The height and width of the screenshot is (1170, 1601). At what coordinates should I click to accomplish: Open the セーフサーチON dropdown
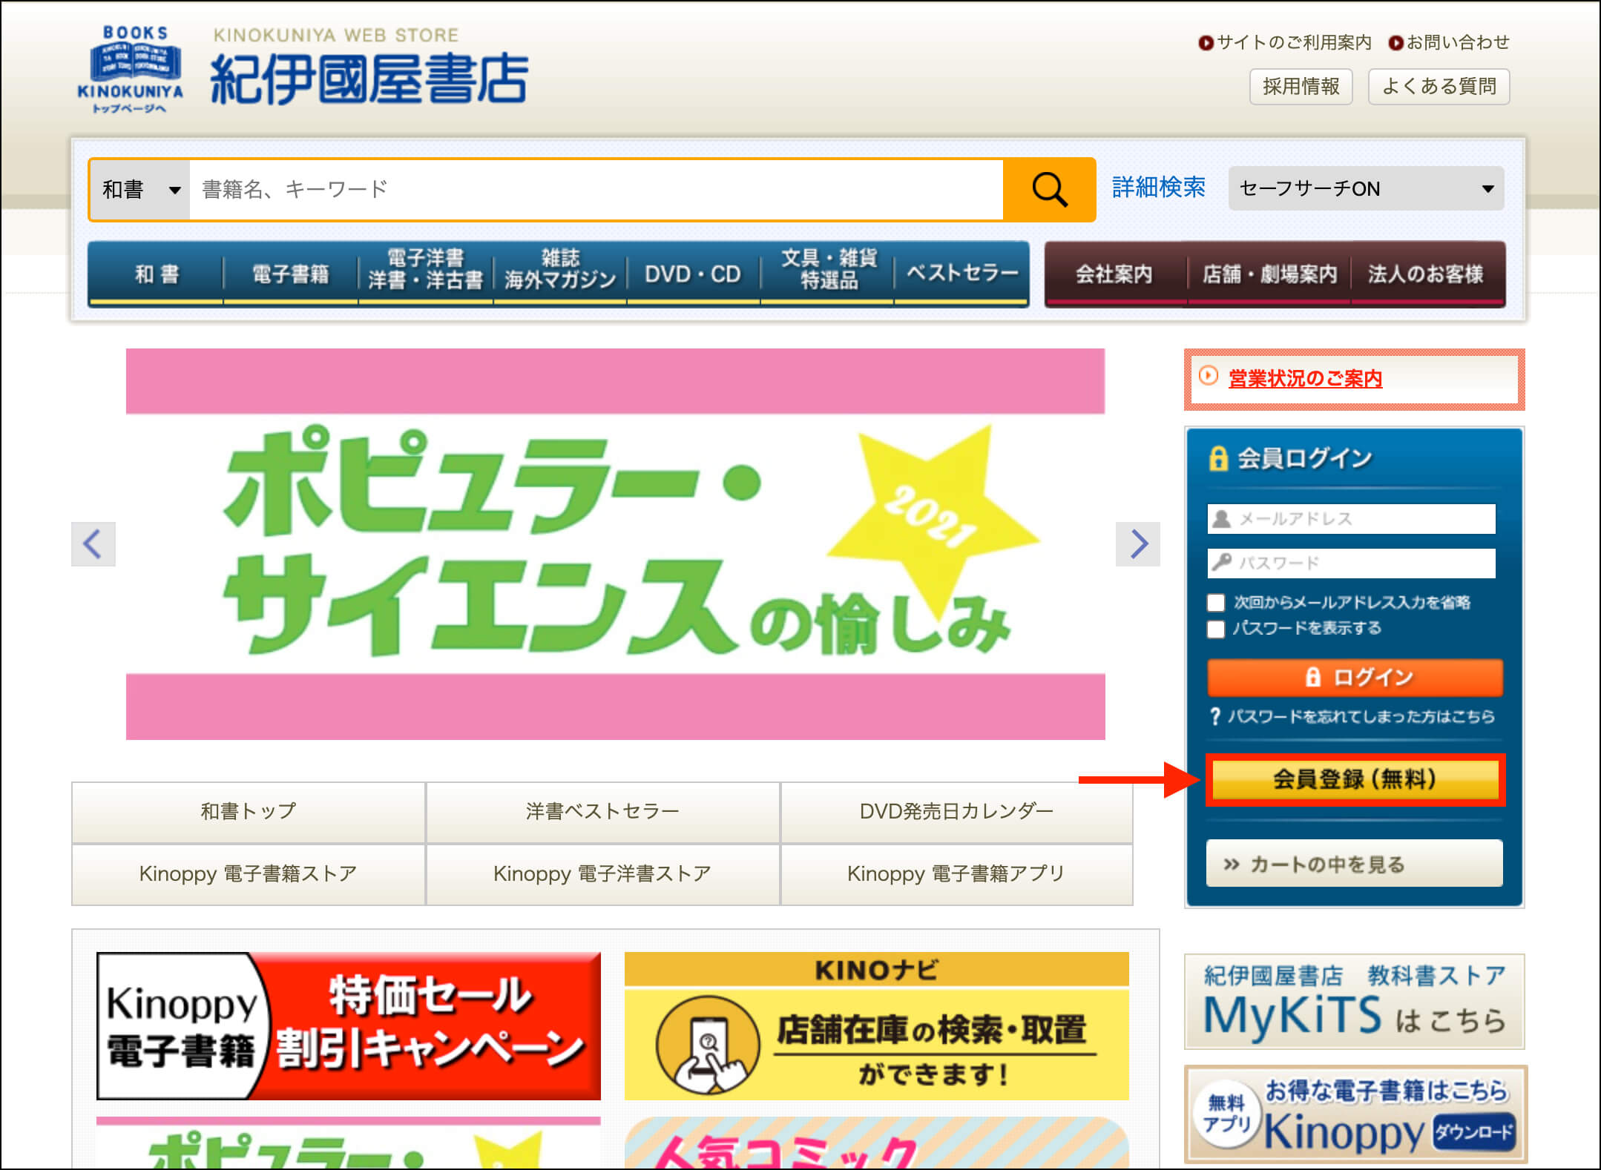click(x=1366, y=188)
